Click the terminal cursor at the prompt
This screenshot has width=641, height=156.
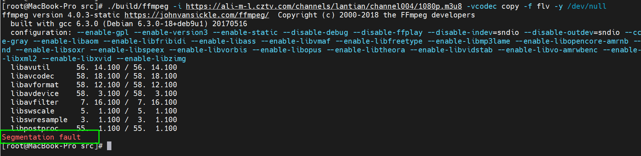click(109, 146)
